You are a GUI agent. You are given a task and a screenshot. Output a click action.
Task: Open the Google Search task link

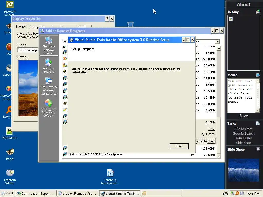[x=243, y=133]
